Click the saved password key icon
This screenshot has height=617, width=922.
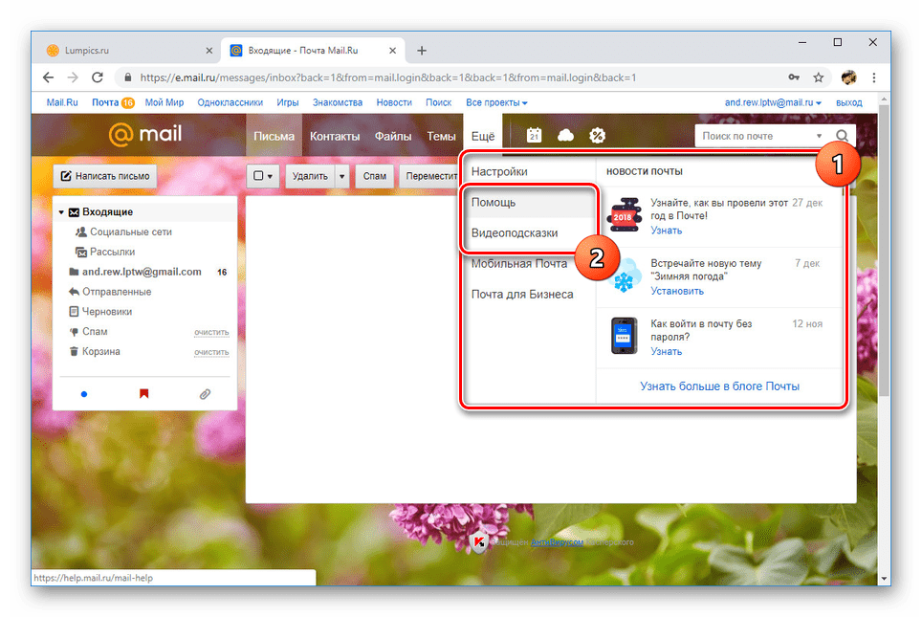coord(794,77)
